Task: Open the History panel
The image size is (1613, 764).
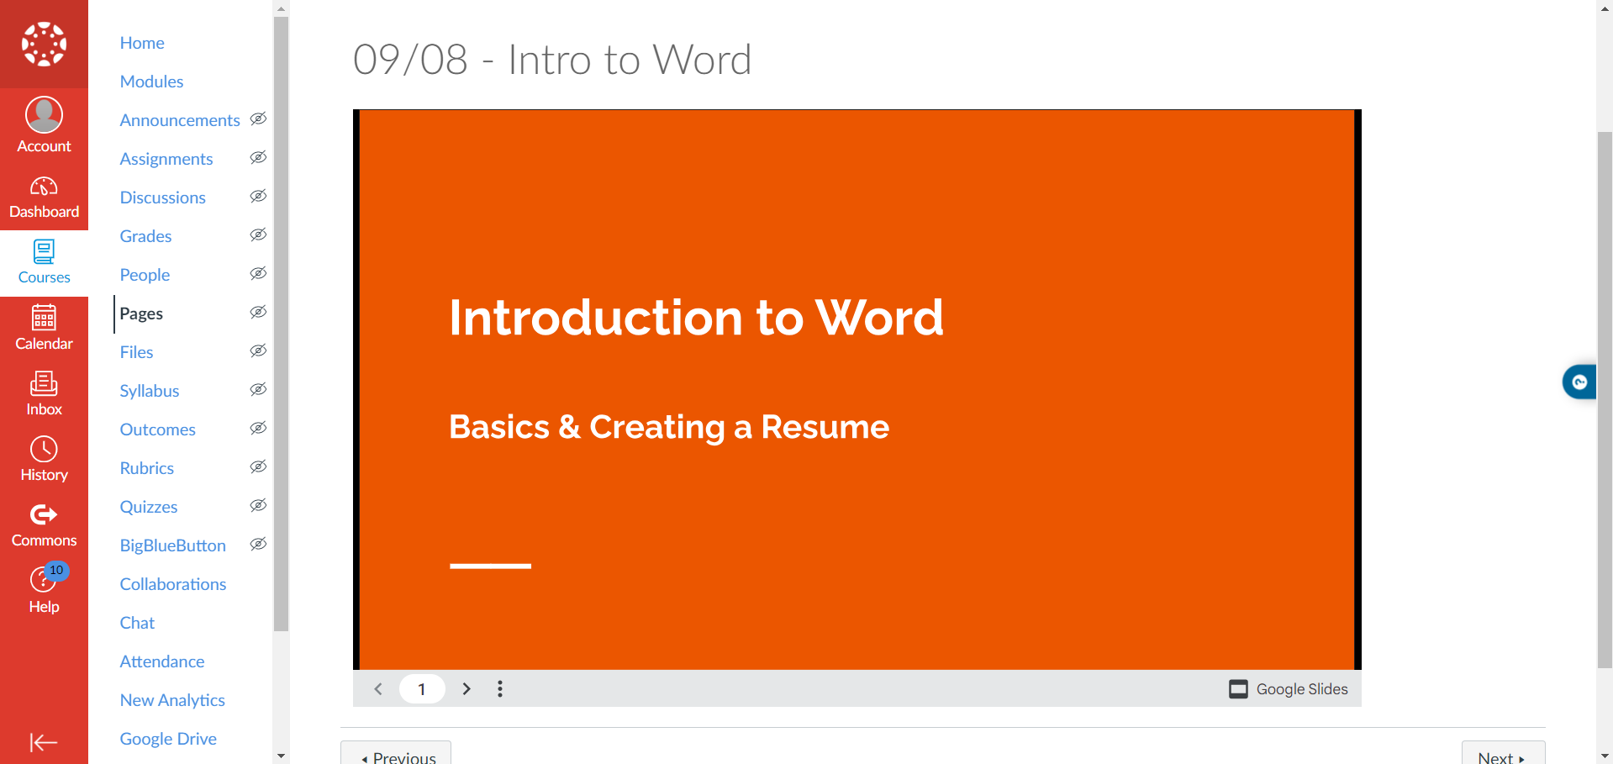Action: 44,460
